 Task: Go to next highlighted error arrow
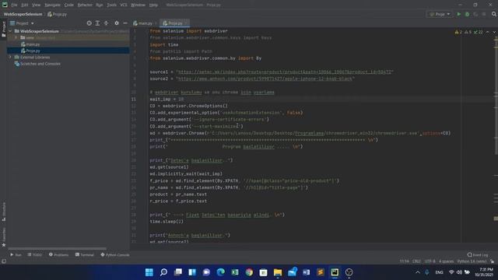click(x=494, y=32)
